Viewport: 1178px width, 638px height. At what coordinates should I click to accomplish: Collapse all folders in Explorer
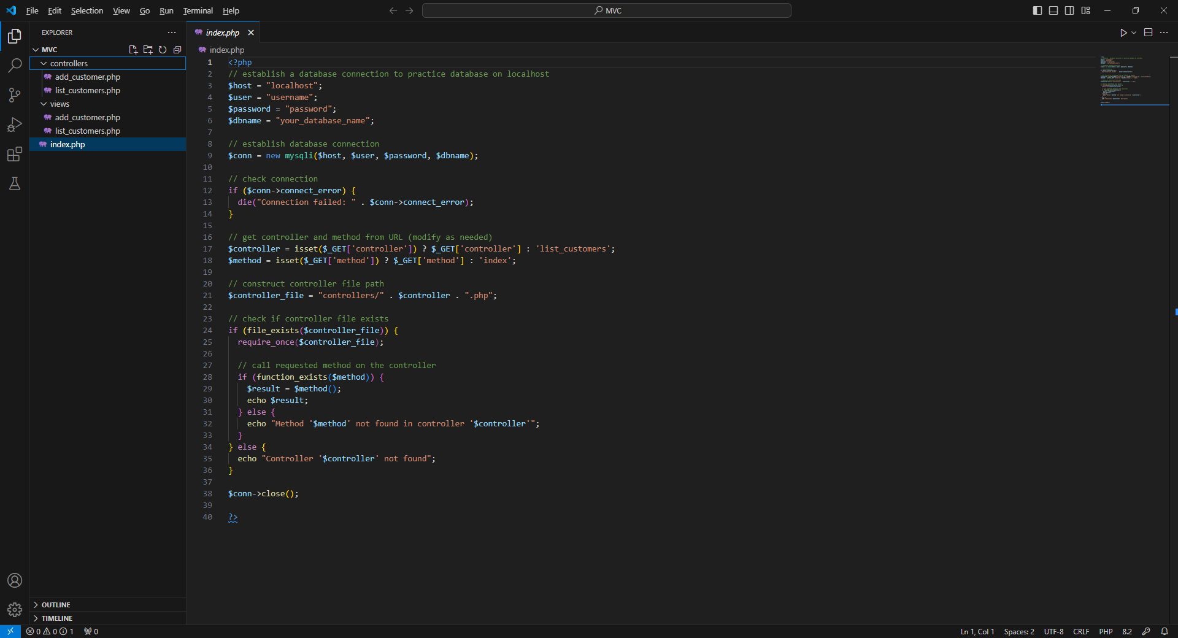(x=177, y=50)
